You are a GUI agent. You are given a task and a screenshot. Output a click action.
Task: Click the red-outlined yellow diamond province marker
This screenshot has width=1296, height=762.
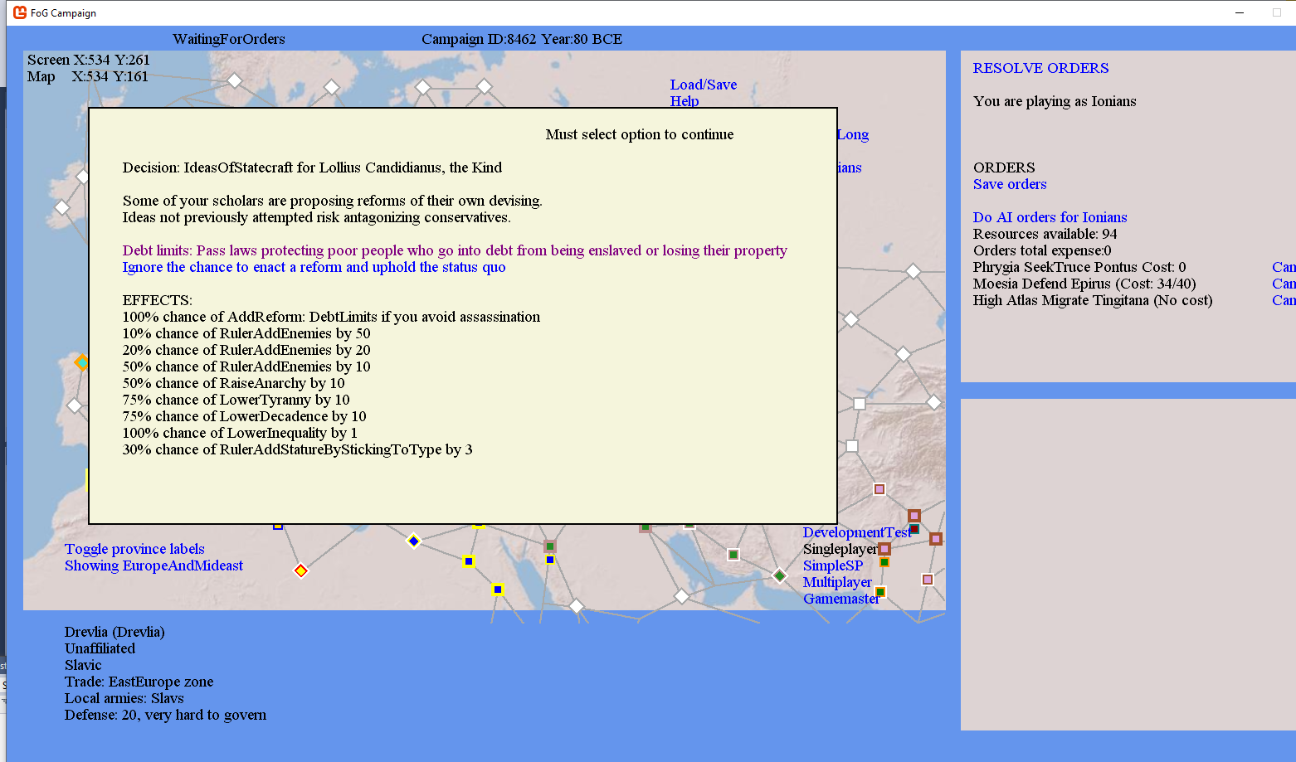301,570
